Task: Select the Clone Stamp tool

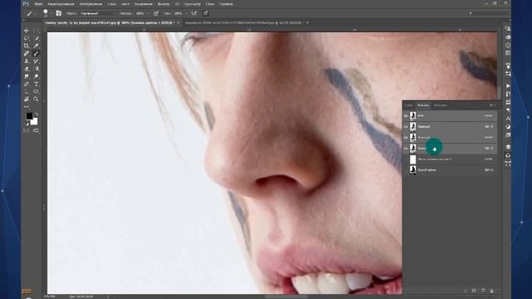Action: point(26,61)
